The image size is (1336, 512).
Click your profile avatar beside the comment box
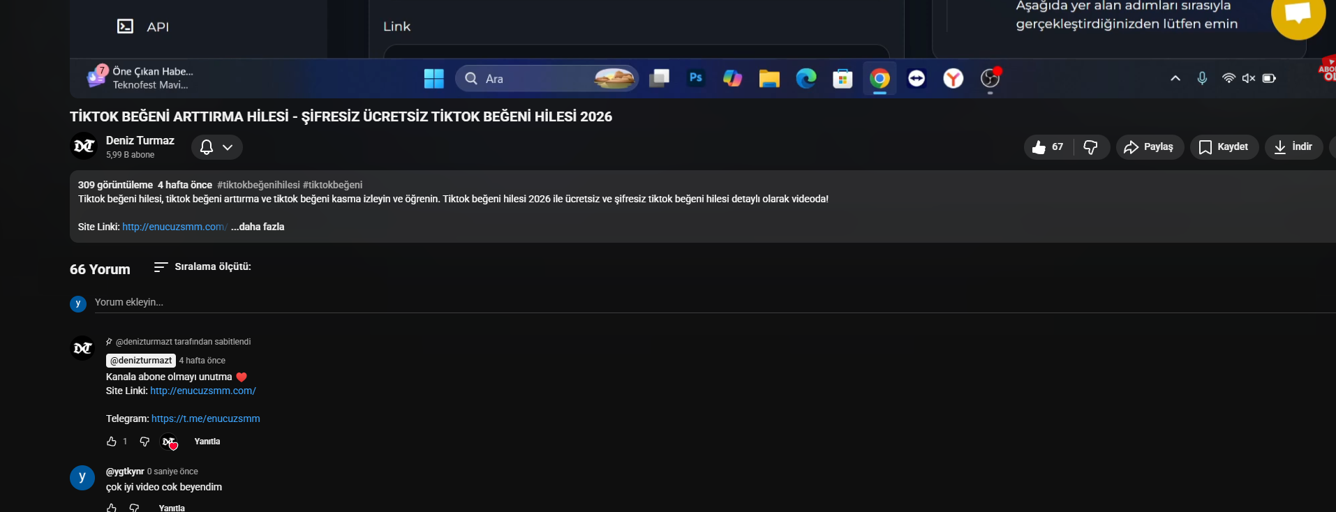(x=78, y=303)
